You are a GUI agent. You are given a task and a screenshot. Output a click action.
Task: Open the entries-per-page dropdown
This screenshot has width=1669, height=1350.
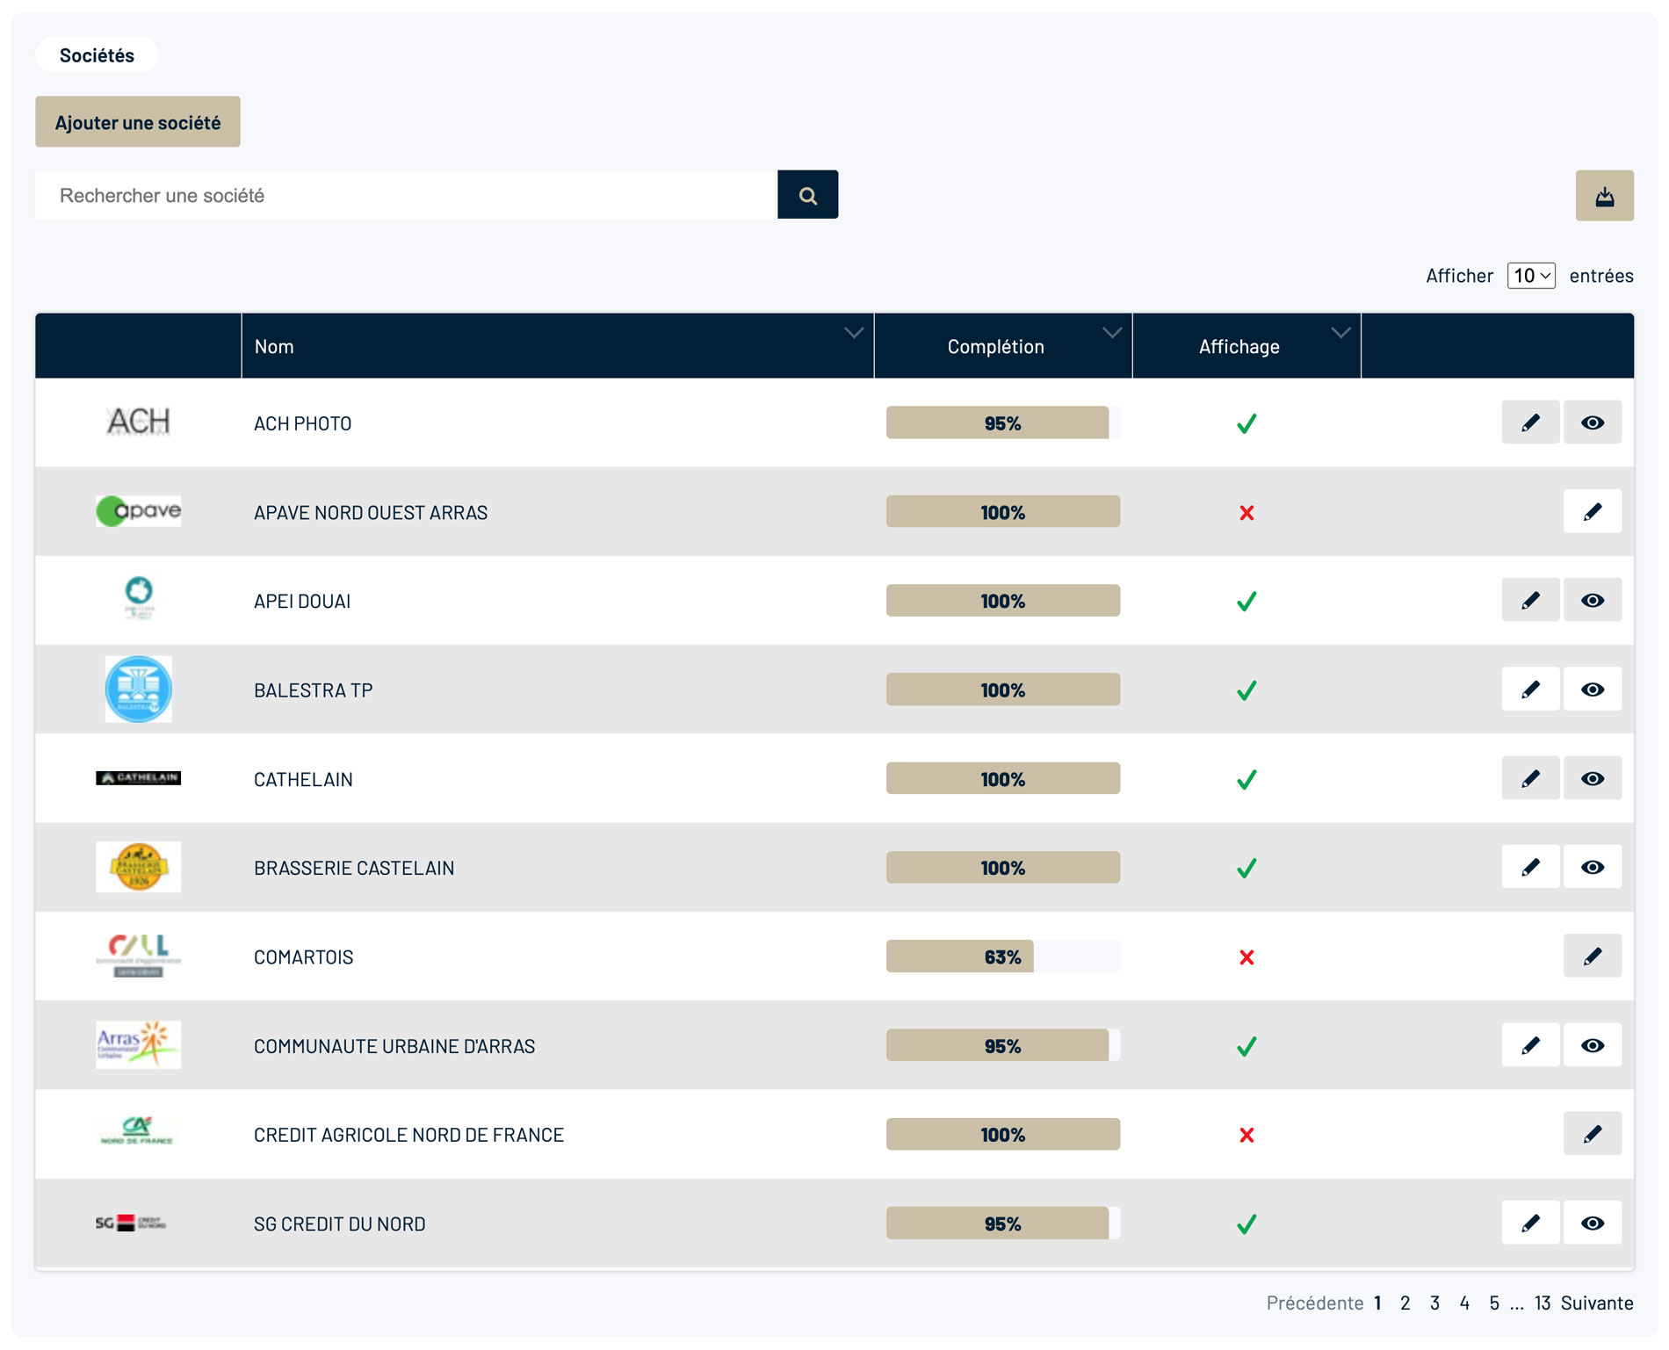point(1530,276)
